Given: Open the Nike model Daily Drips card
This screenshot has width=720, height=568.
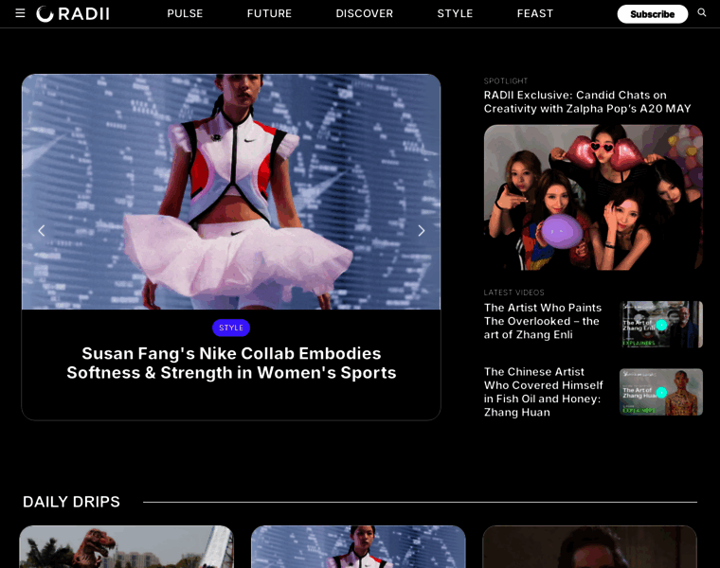Looking at the screenshot, I should click(358, 547).
